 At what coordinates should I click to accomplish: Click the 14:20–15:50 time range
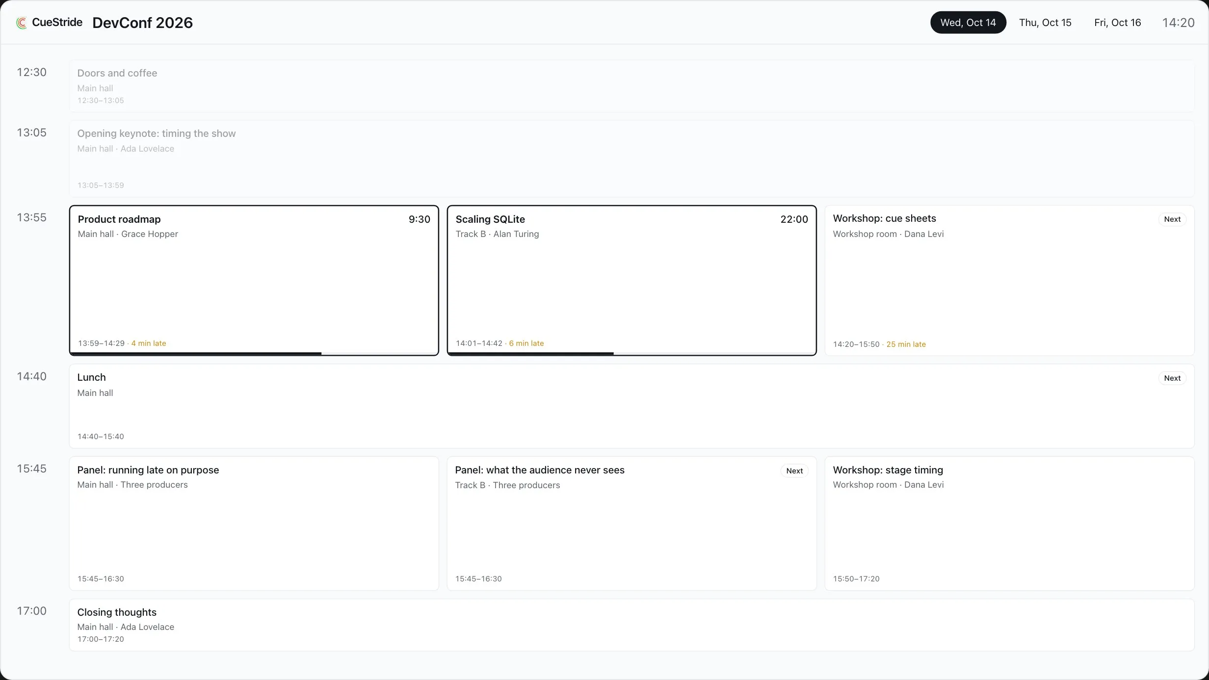[x=856, y=344]
